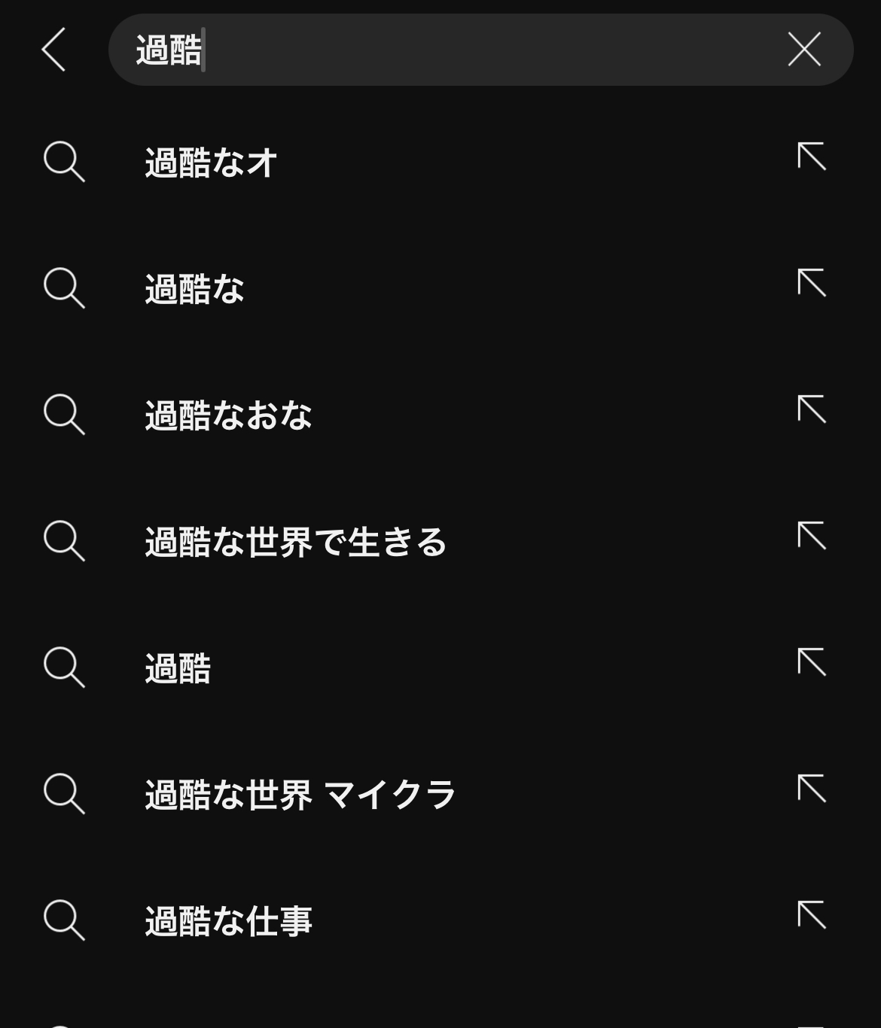Select suggestion 過酷なオ
Image resolution: width=881 pixels, height=1028 pixels.
[211, 163]
